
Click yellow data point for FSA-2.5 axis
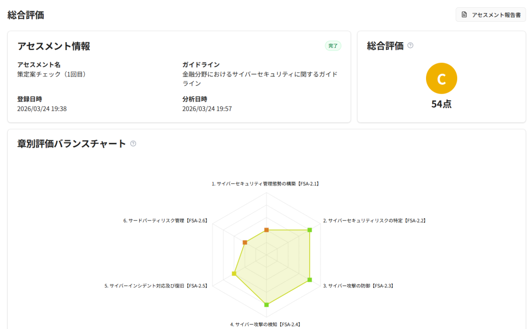coord(234,273)
